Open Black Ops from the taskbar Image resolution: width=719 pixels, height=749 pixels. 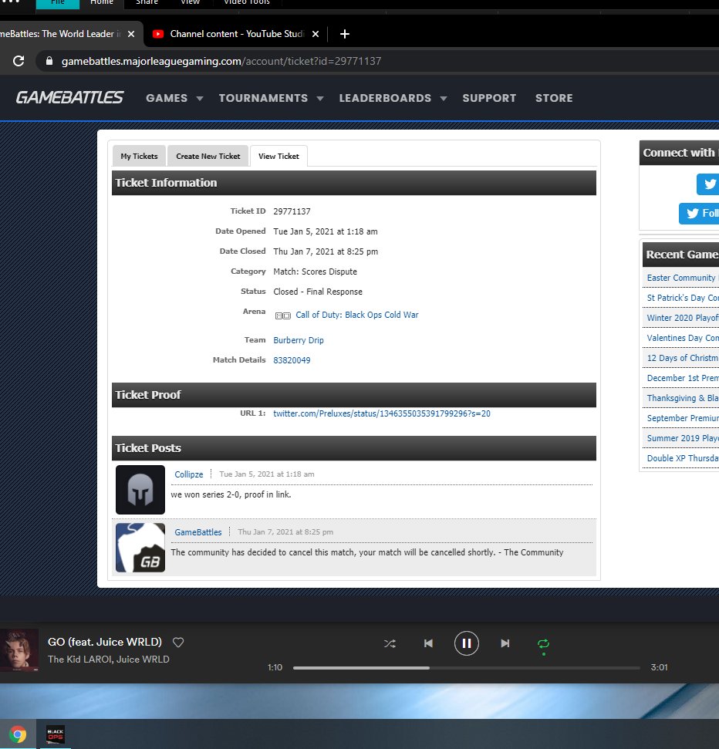[x=55, y=734]
